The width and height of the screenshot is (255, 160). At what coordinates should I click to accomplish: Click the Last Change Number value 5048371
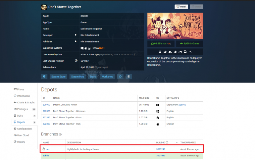click(x=85, y=61)
